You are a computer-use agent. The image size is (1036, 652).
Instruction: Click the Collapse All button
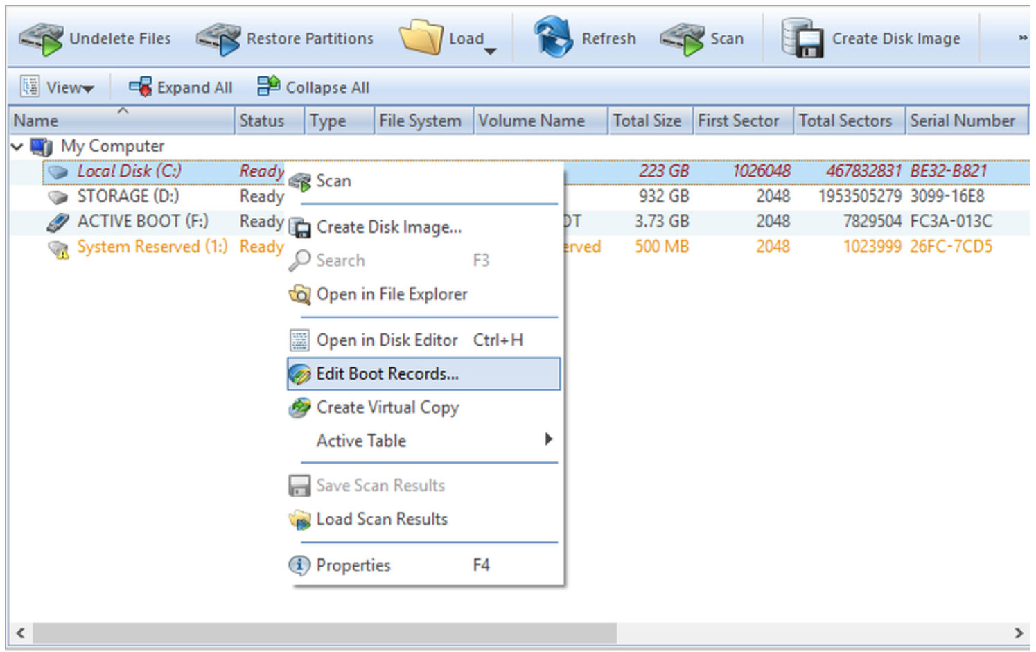pyautogui.click(x=313, y=87)
